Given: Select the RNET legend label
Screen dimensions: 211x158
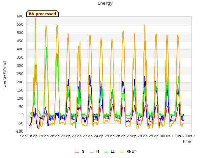Looking at the screenshot, I should pyautogui.click(x=131, y=151).
